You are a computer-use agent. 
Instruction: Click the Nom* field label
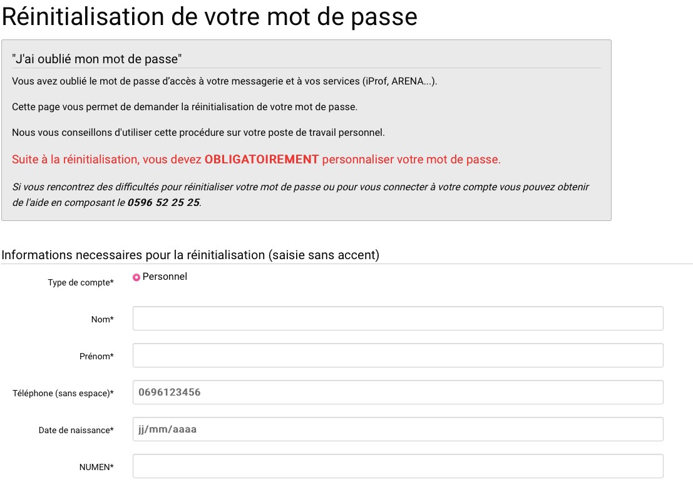click(103, 319)
